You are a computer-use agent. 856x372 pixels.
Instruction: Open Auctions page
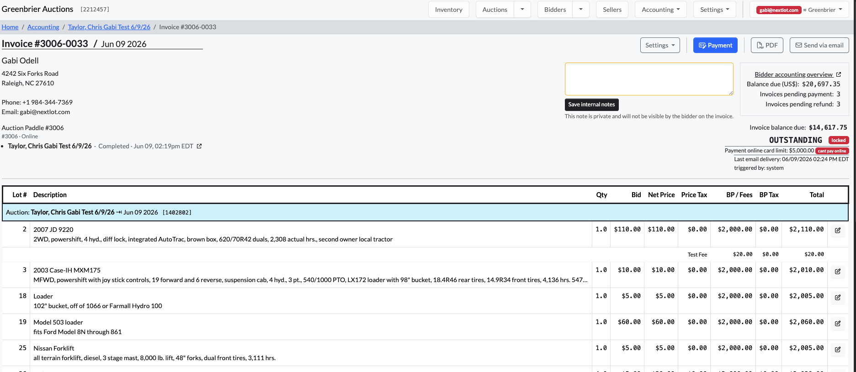[495, 10]
